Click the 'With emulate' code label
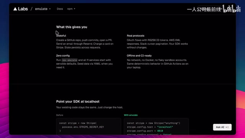The image size is (245, 138). 131,115
